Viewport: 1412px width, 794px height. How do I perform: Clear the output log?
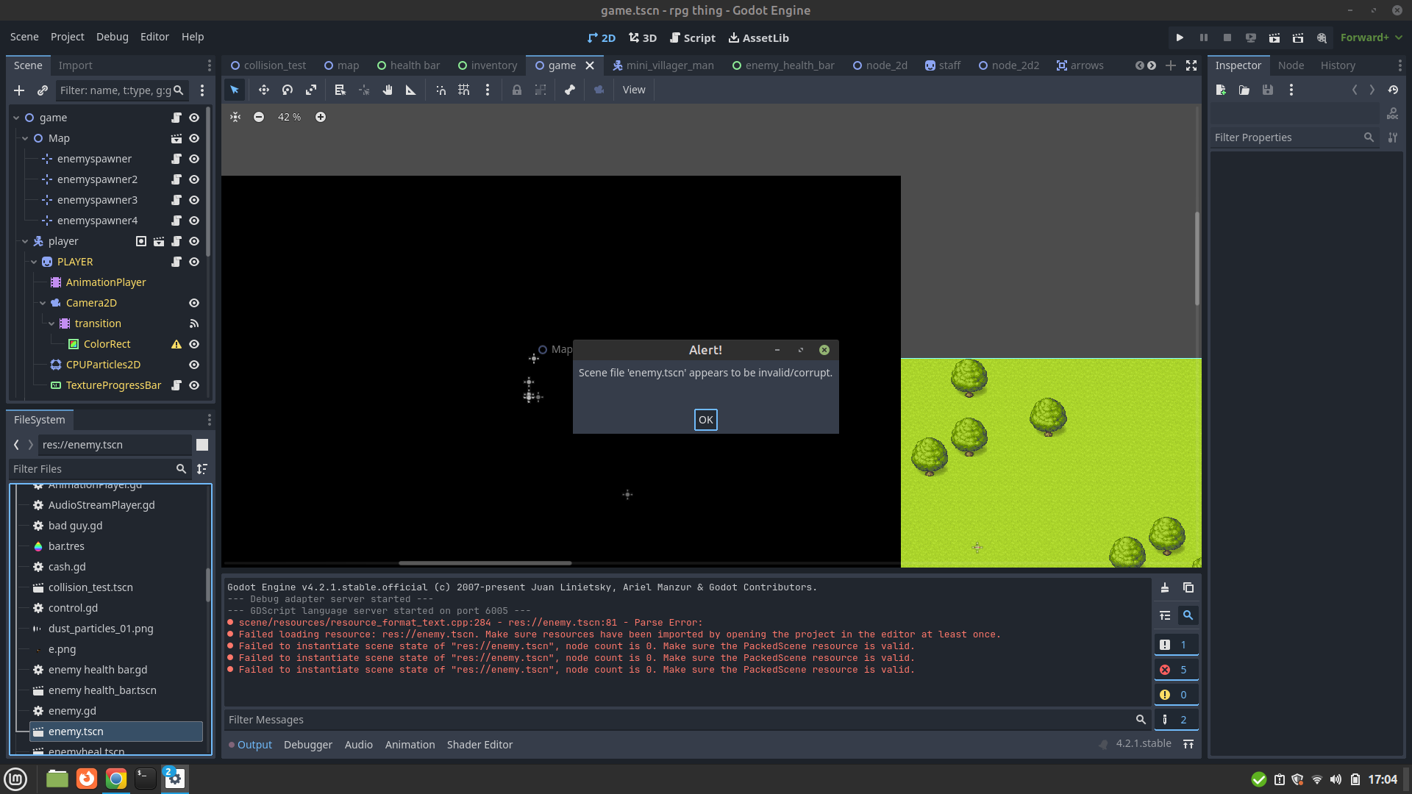coord(1165,587)
